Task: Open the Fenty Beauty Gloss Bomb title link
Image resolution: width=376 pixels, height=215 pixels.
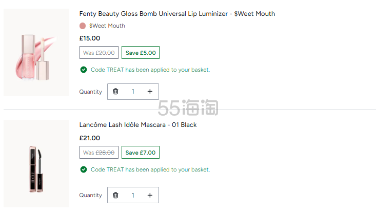Action: pyautogui.click(x=177, y=14)
